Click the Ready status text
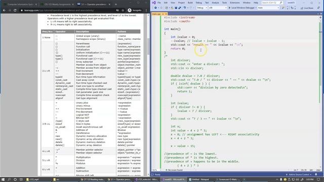Screen dimensions: 324x182 [x=157, y=174]
